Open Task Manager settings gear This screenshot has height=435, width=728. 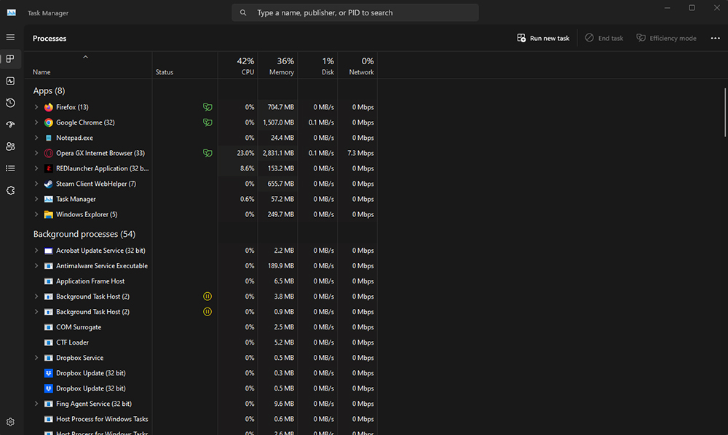click(10, 422)
